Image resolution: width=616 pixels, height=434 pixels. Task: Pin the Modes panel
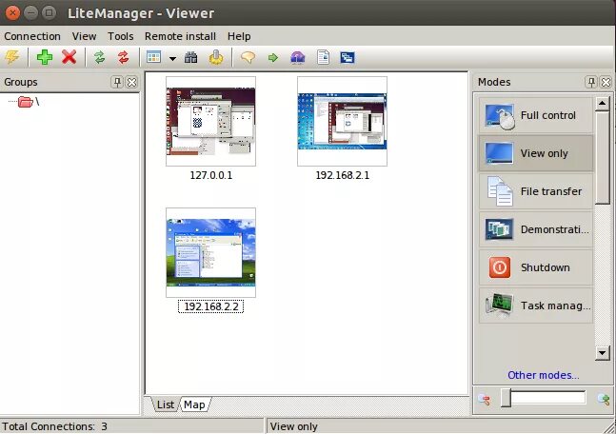(x=591, y=82)
